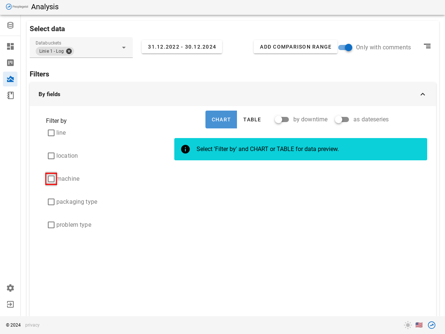This screenshot has height=334, width=445.
Task: Check the line filter checkbox
Action: [x=51, y=133]
